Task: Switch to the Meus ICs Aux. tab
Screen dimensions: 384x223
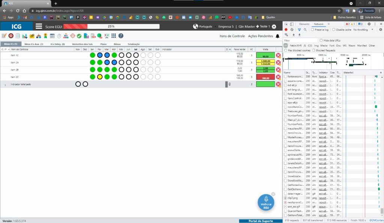Action: click(34, 44)
